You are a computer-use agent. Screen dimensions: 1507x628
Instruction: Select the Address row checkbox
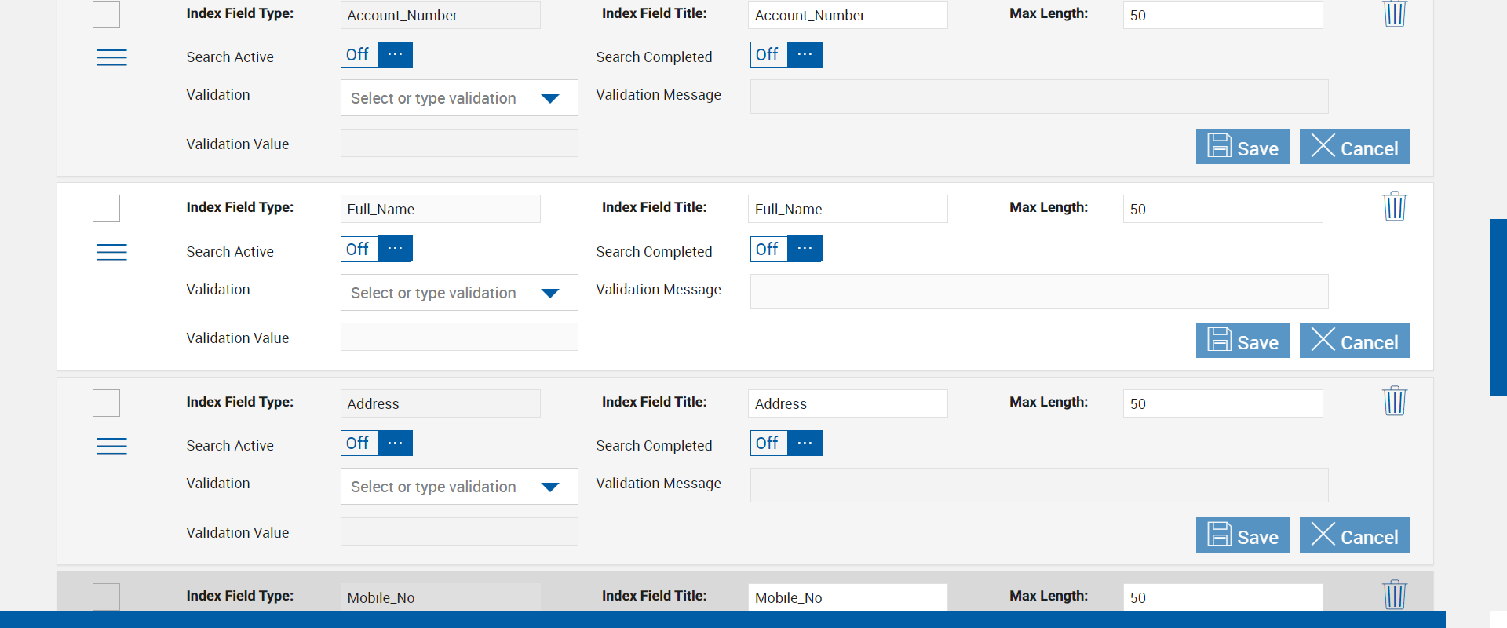(x=107, y=403)
